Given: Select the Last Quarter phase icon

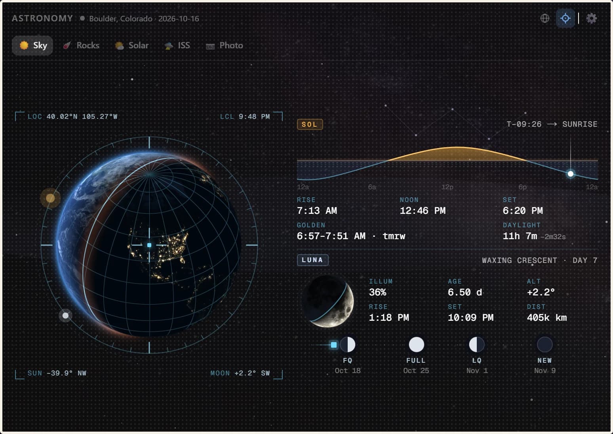Looking at the screenshot, I should point(477,345).
